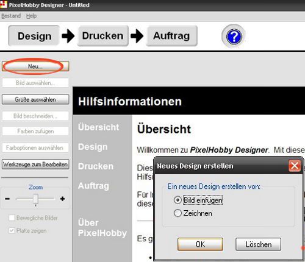Open the Bestand menu
305x262 pixels.
pyautogui.click(x=11, y=16)
